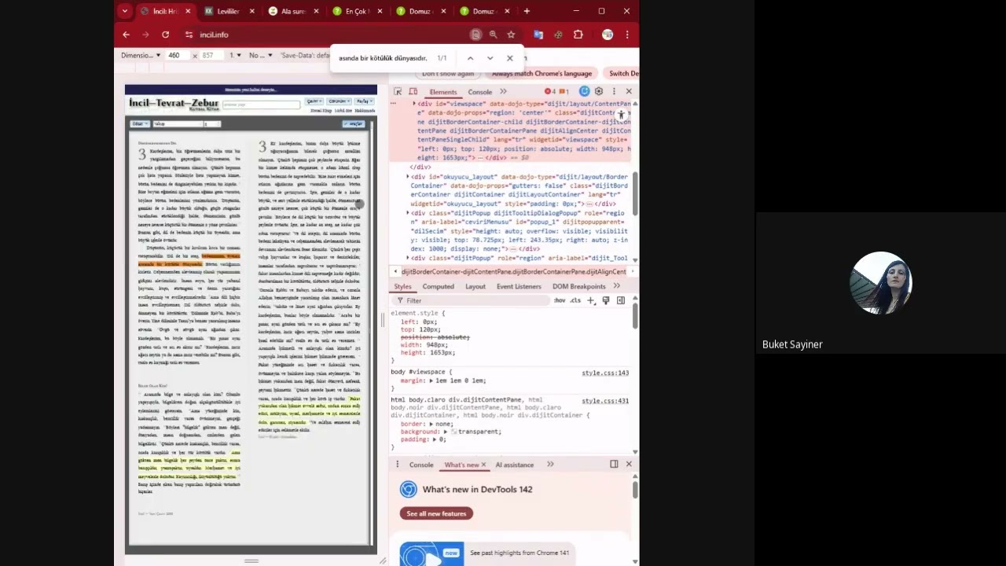Screen dimensions: 1006x566
Task: Focus the styles Filter field
Action: click(x=472, y=300)
